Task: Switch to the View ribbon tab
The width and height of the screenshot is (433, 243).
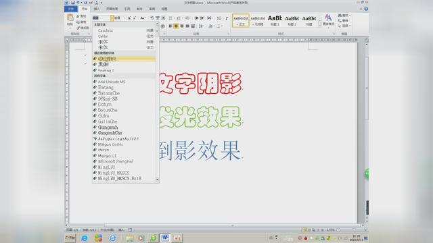Action: 164,9
